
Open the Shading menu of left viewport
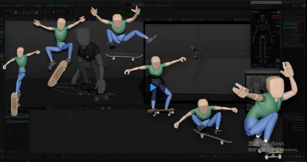tap(14, 18)
